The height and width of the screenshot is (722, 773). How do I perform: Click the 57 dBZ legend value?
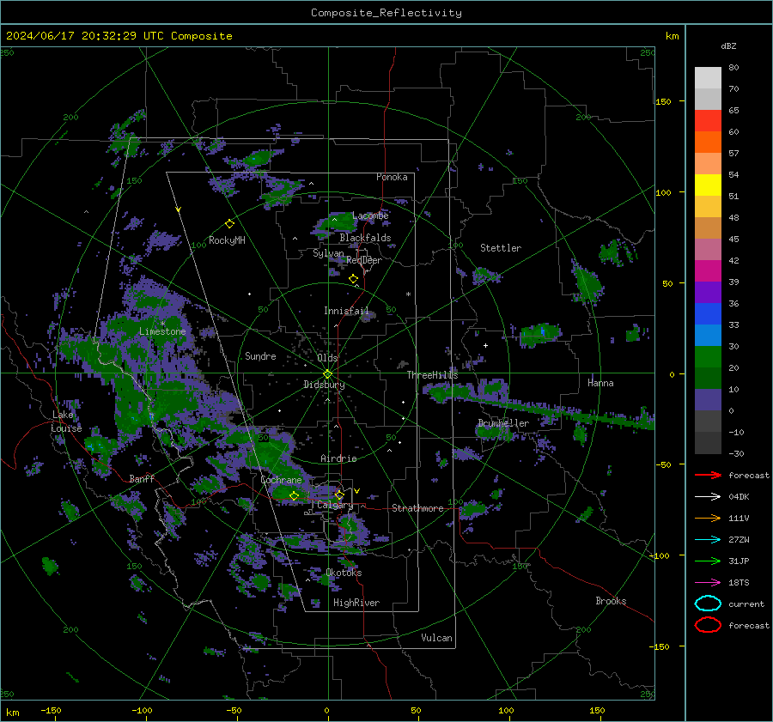(x=733, y=154)
